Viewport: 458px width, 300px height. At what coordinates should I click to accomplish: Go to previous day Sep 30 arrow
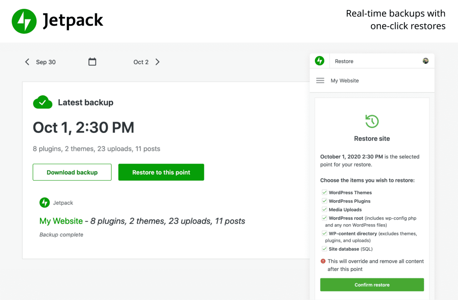pyautogui.click(x=27, y=62)
